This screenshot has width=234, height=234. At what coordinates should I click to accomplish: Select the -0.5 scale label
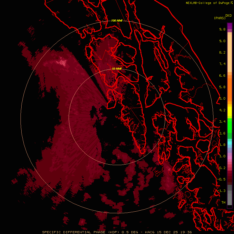point(221,179)
